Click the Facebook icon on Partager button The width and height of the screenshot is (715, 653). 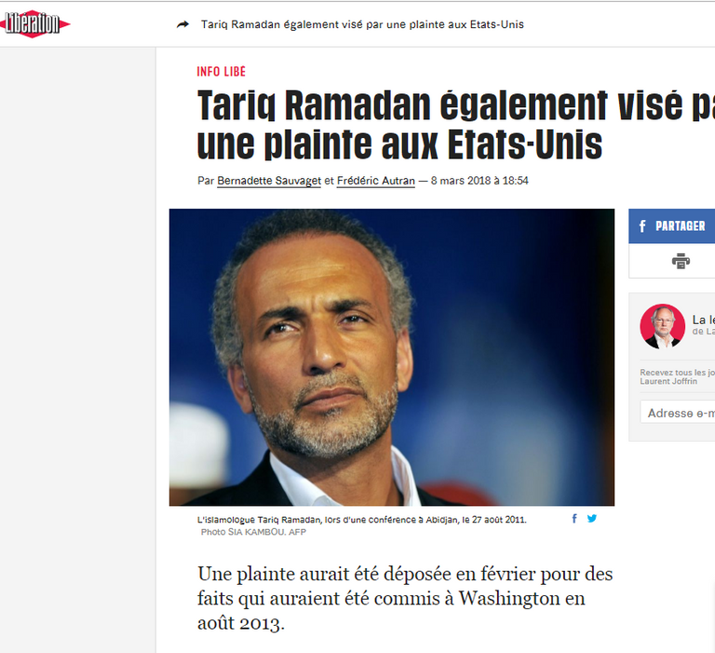tap(642, 225)
